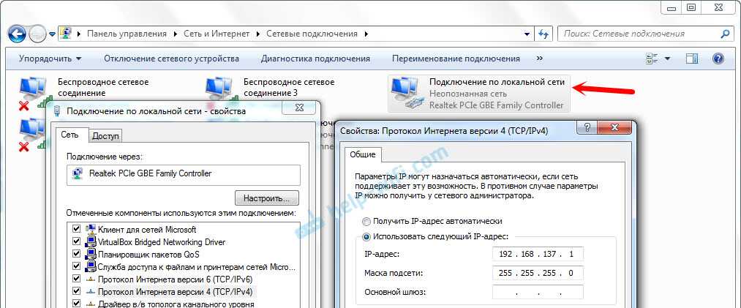This screenshot has width=741, height=308.
Task: Click the refresh icon beside address bar
Action: tap(543, 34)
